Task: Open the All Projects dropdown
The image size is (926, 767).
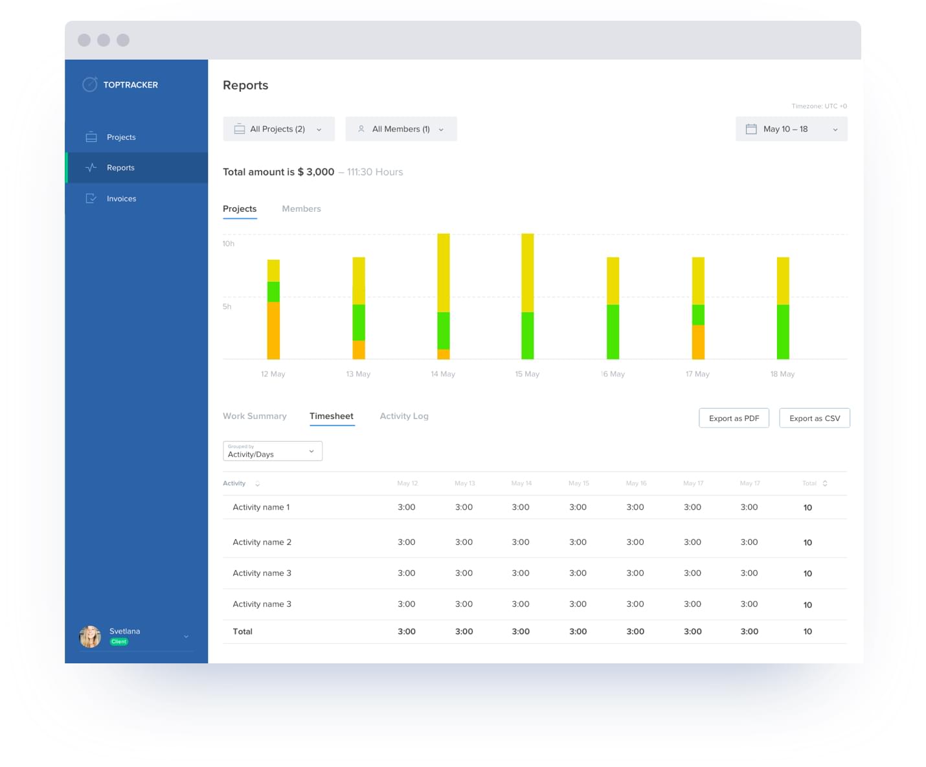Action: pos(278,129)
